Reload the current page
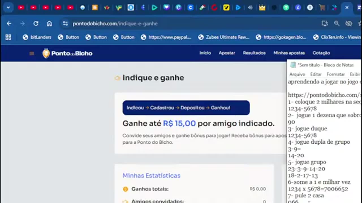Viewport: 362px width, 203px height. coord(36,24)
